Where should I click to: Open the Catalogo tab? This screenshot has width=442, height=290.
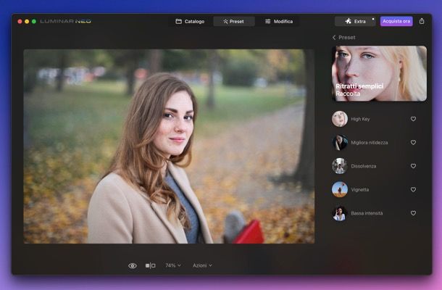click(190, 22)
